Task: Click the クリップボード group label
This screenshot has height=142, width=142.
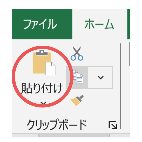Action: coord(57,125)
